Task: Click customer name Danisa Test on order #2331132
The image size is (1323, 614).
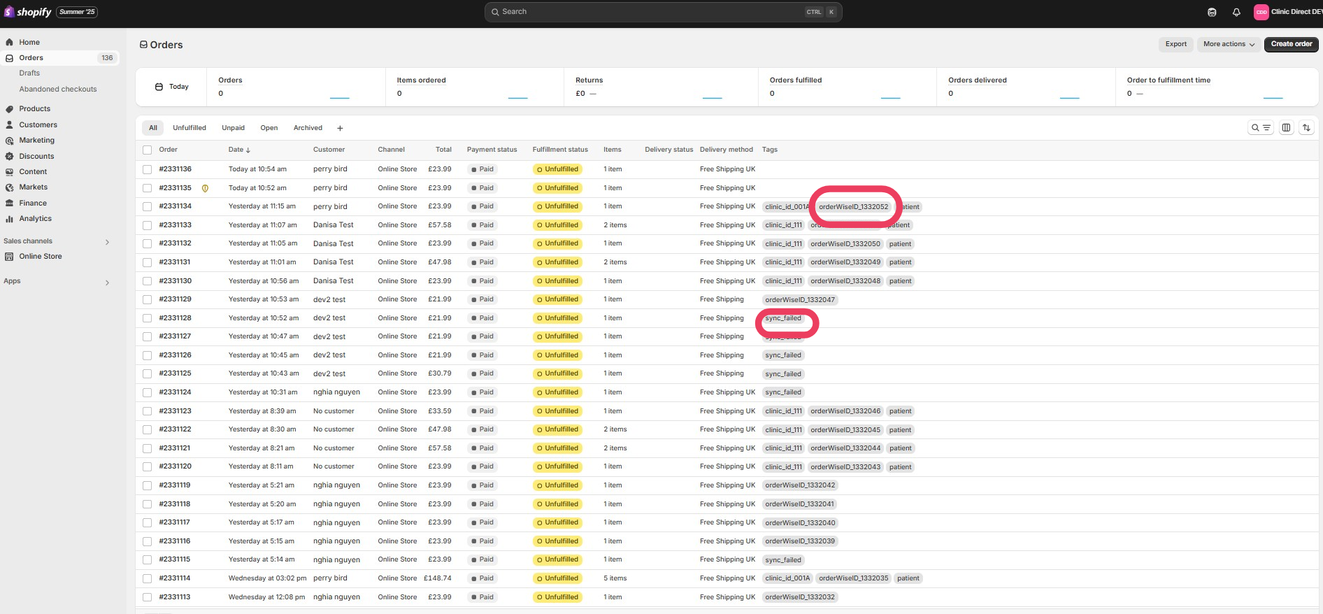Action: tap(334, 244)
